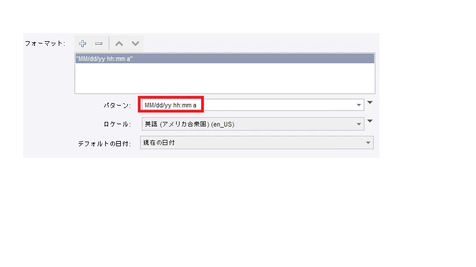Open the extra menu arrow beside パターン
This screenshot has width=476, height=267.
coord(370,102)
